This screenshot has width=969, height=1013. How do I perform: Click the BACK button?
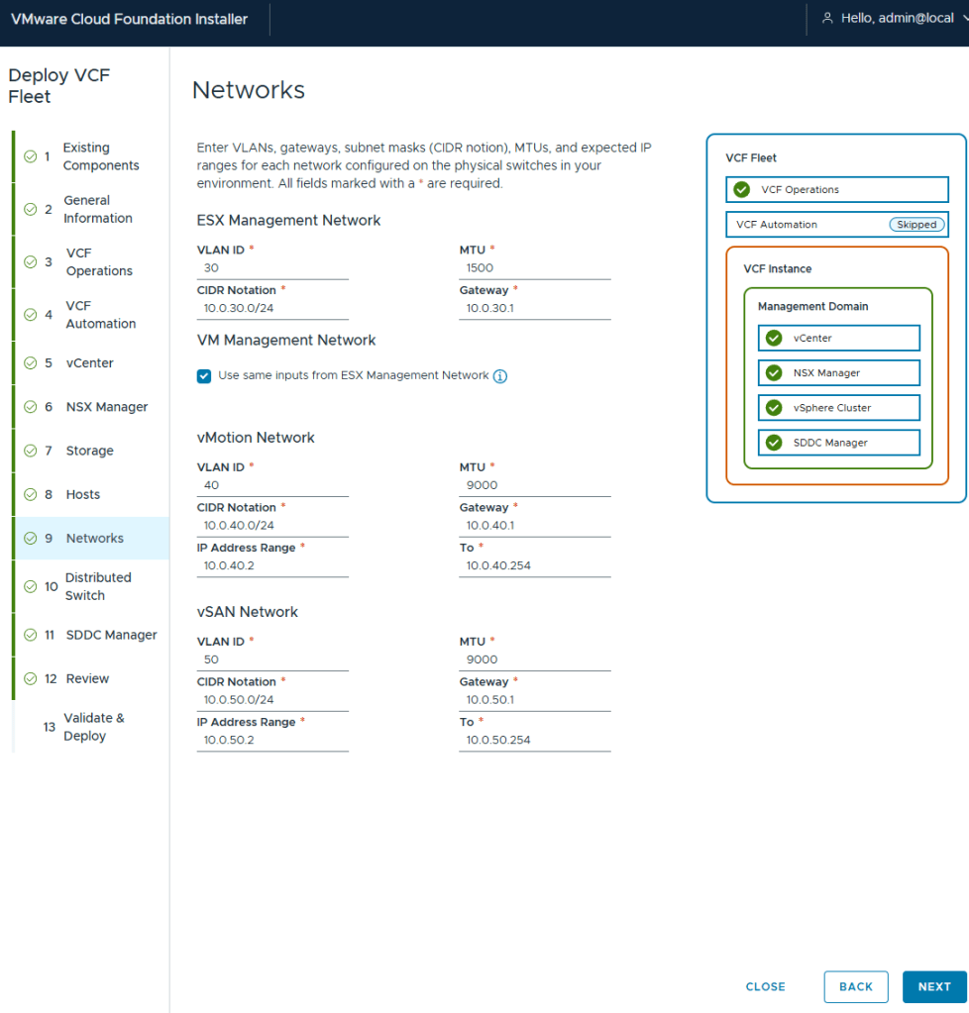pyautogui.click(x=855, y=986)
